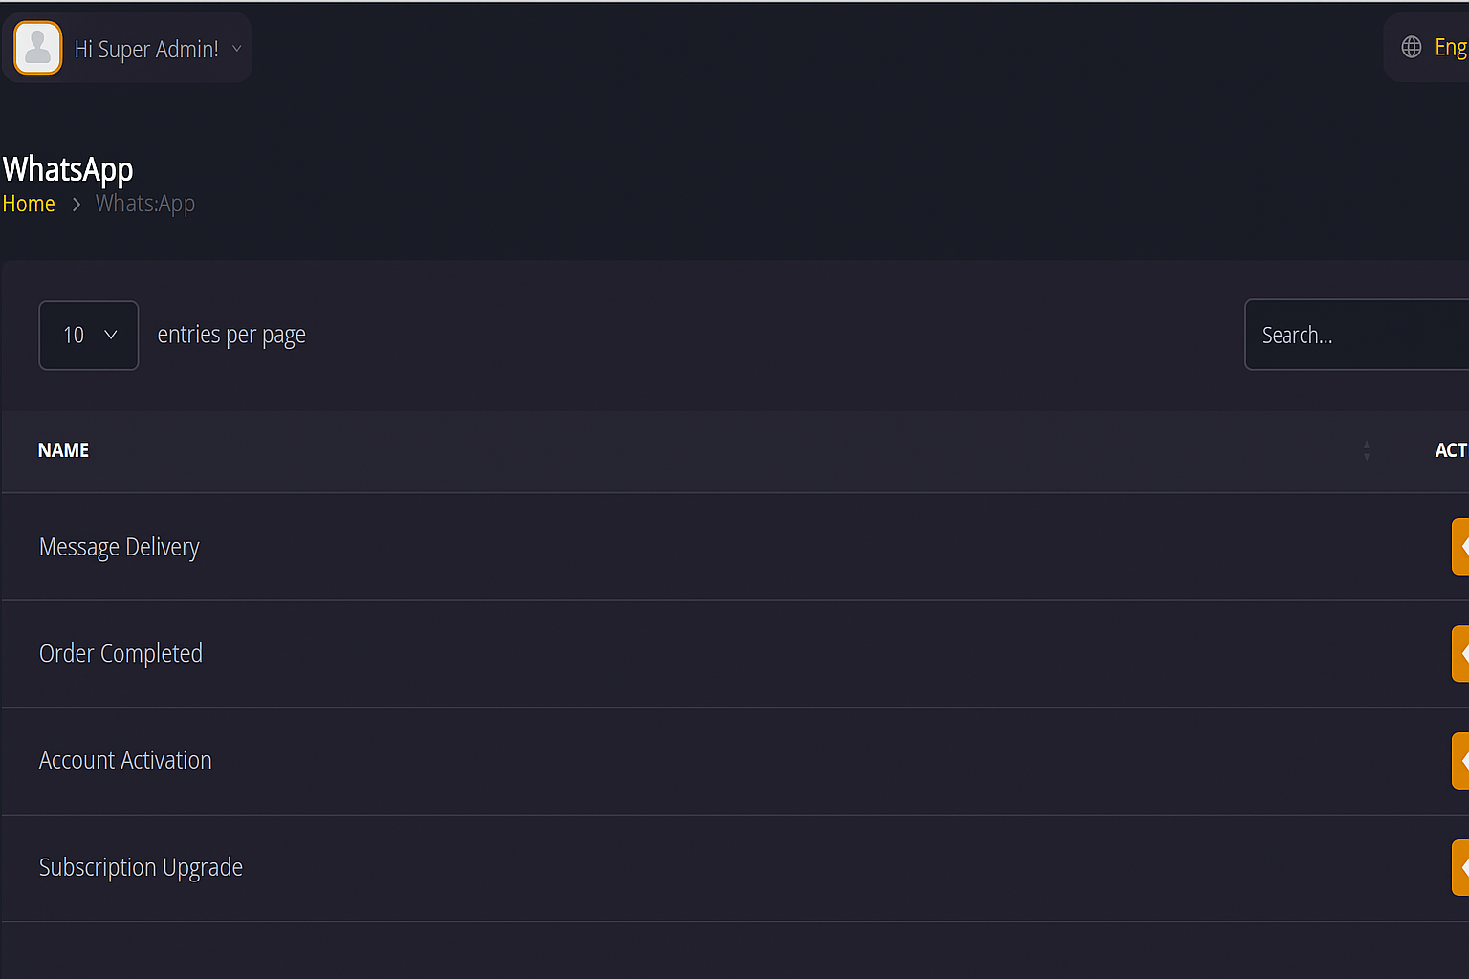The image size is (1469, 979).
Task: Expand the Hi Super Admin menu chevron
Action: (237, 49)
